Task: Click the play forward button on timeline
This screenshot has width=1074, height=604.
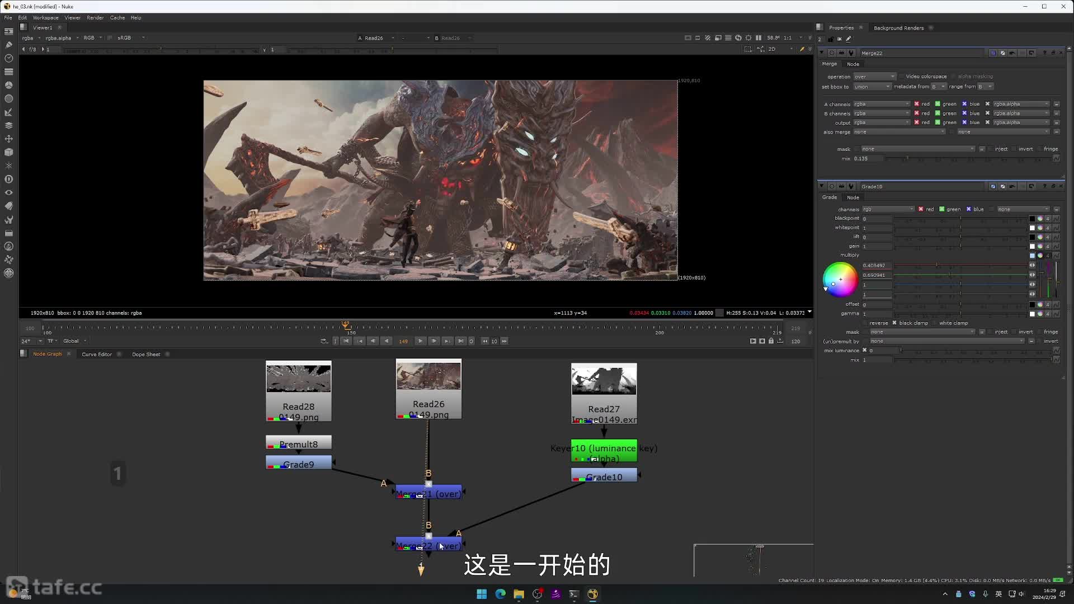Action: [x=420, y=341]
